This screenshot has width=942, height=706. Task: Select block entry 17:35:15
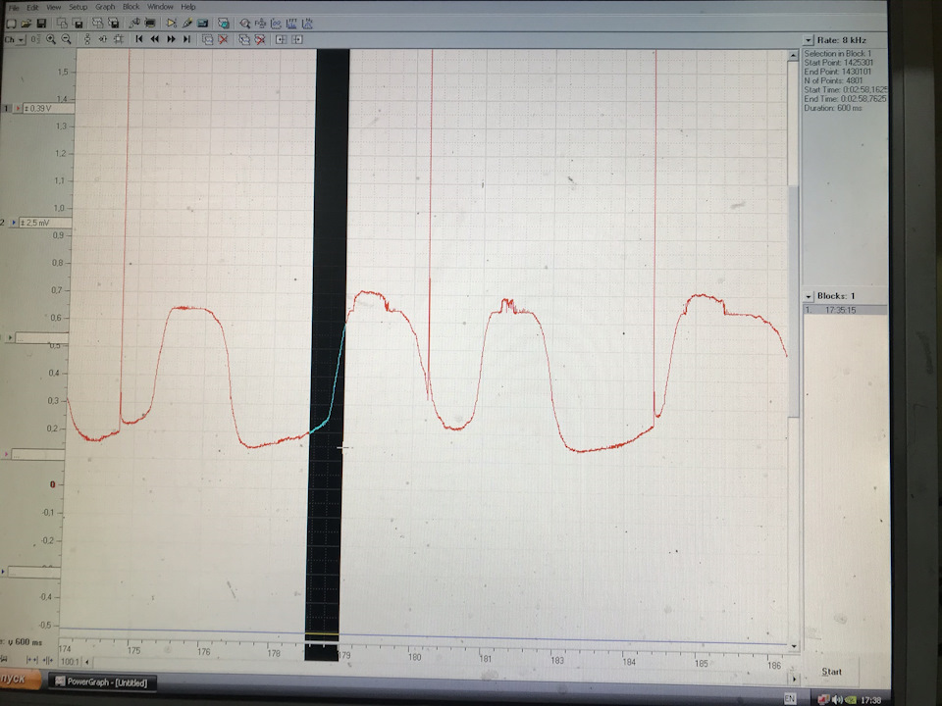845,310
